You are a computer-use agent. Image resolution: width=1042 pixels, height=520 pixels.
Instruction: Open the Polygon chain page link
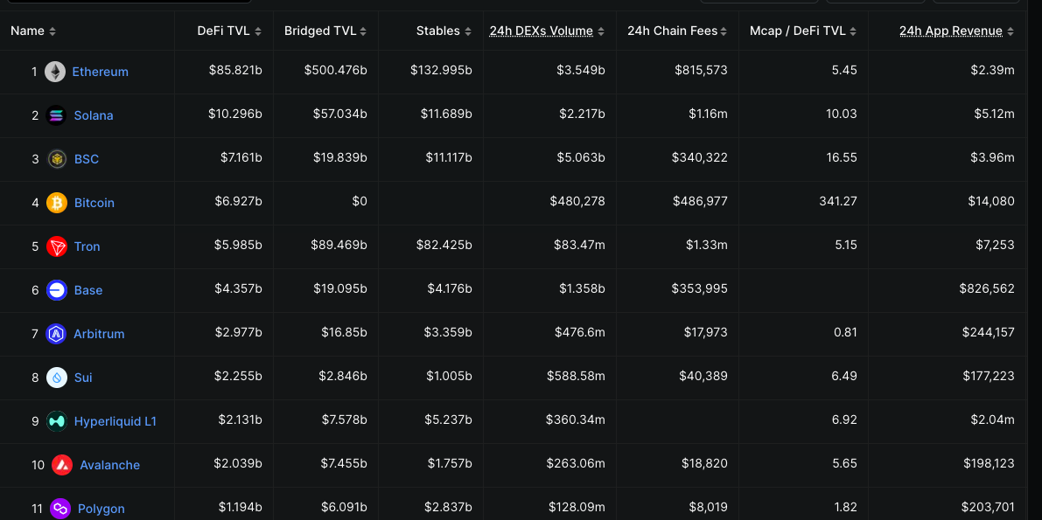101,508
